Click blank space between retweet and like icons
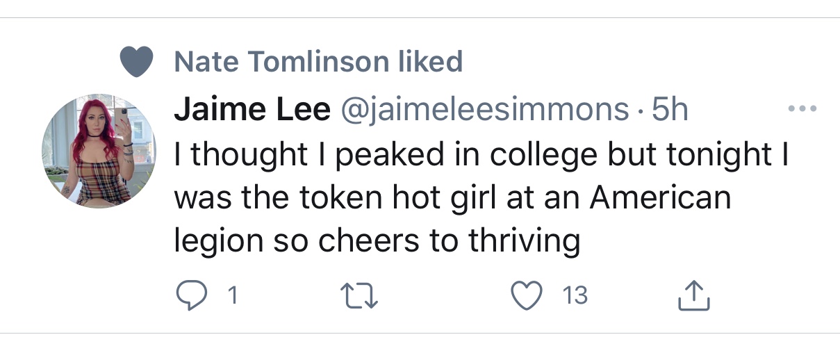Screen dimensions: 840x353 coord(445,297)
